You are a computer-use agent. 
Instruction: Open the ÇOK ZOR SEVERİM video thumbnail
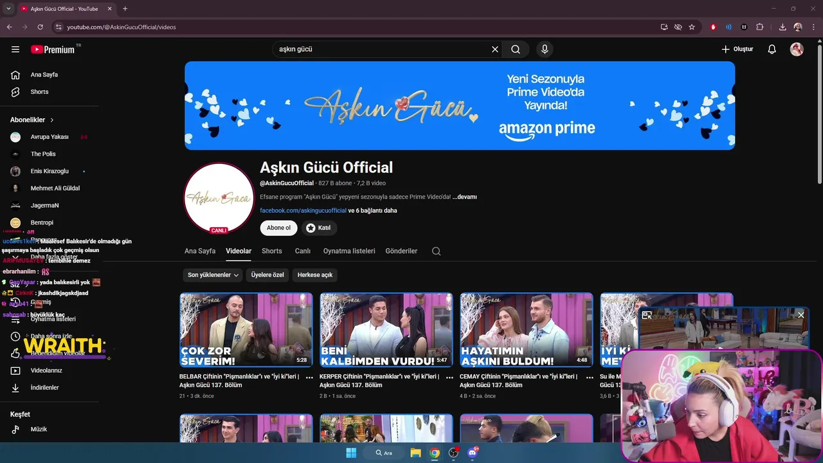pyautogui.click(x=246, y=330)
